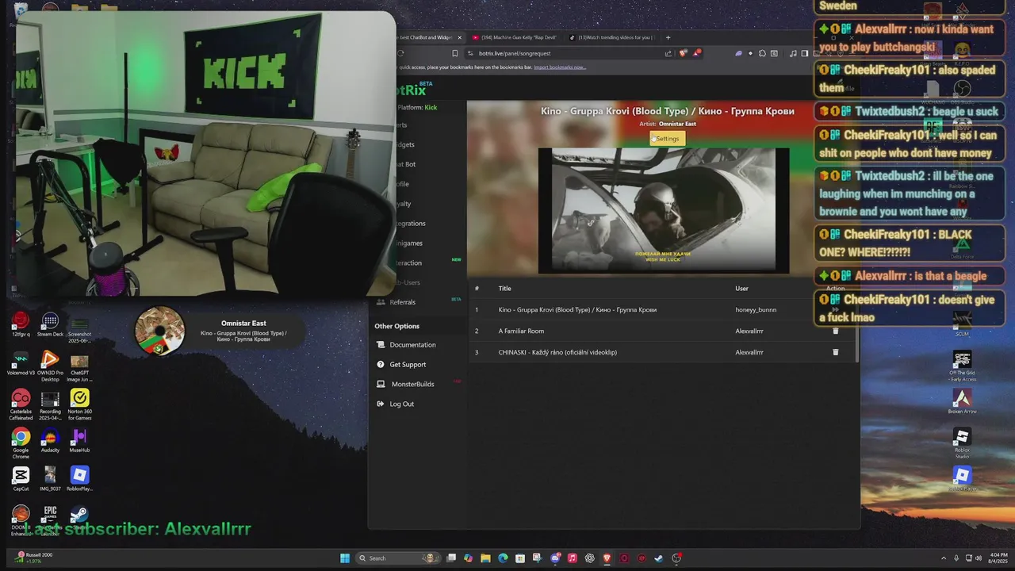This screenshot has width=1015, height=571.
Task: Open the browser extensions puzzle icon
Action: click(762, 53)
